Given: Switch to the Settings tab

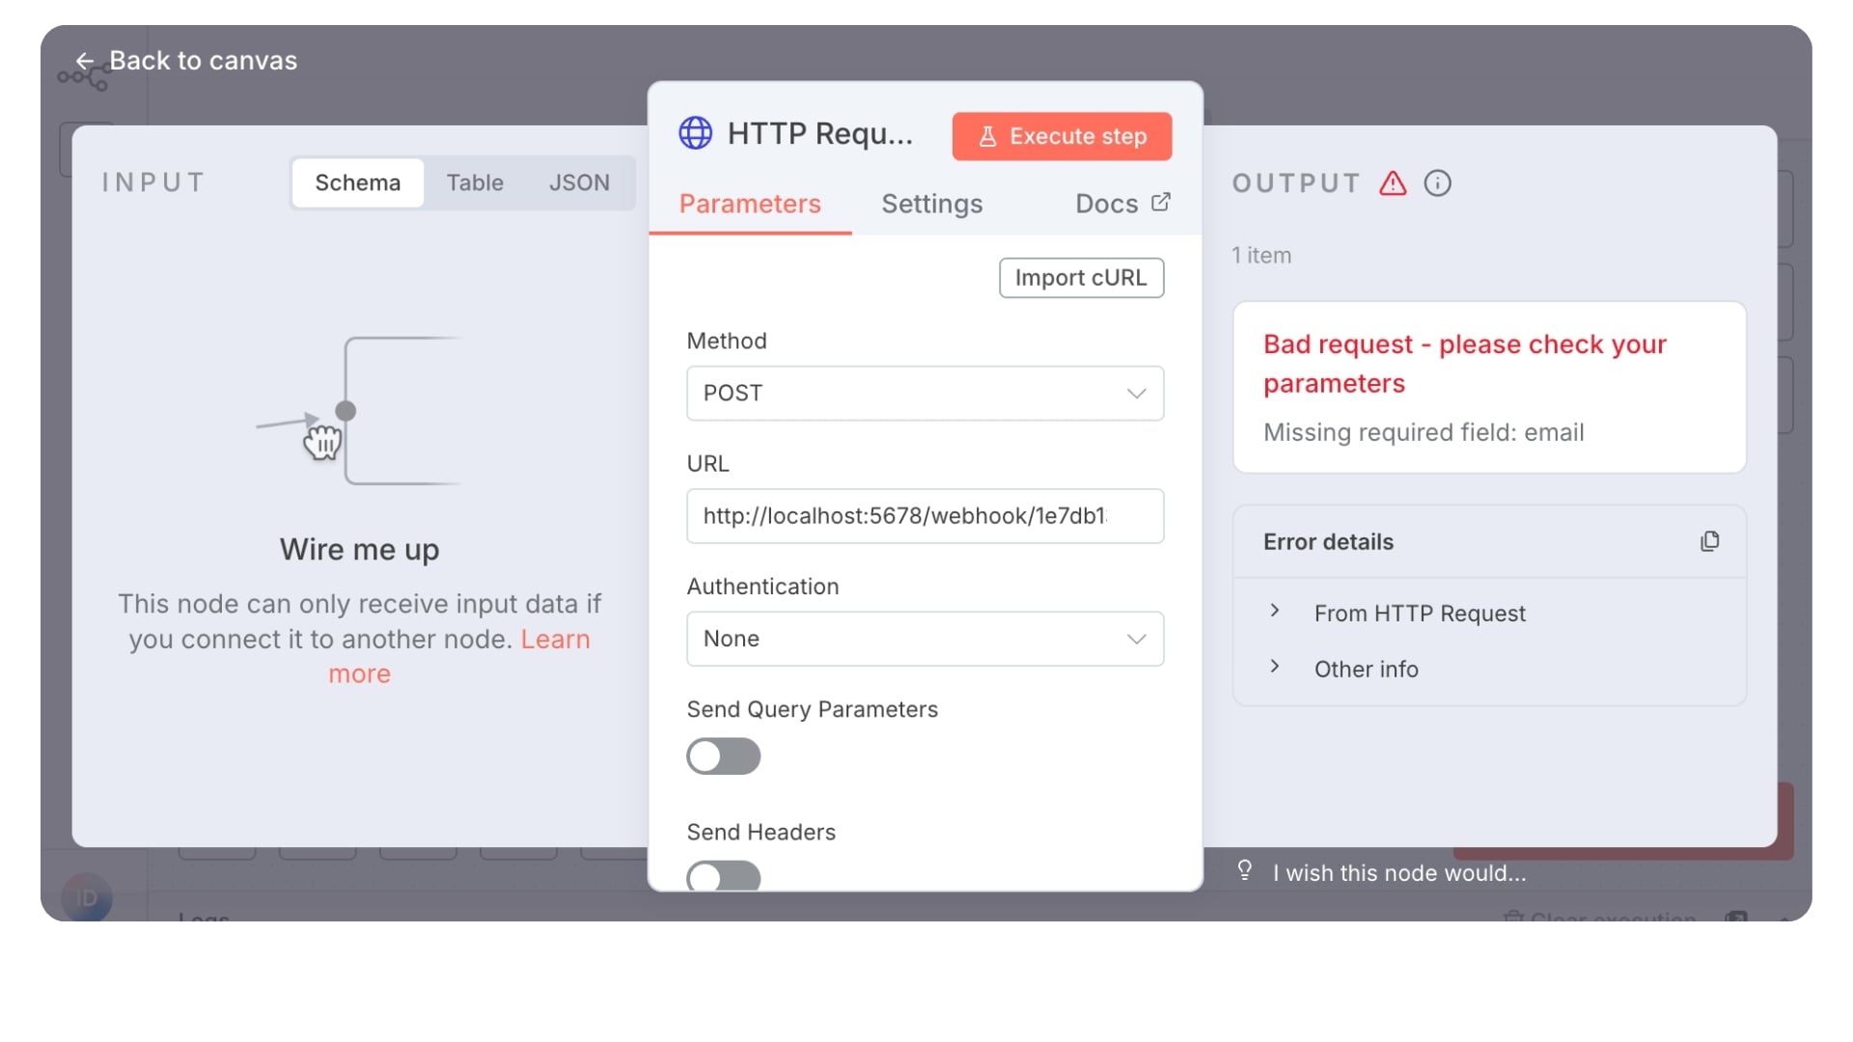Looking at the screenshot, I should point(931,204).
